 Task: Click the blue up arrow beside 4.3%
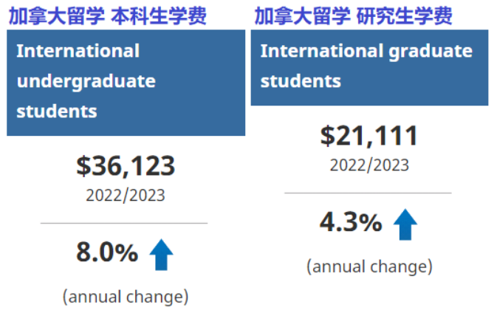[x=405, y=224]
